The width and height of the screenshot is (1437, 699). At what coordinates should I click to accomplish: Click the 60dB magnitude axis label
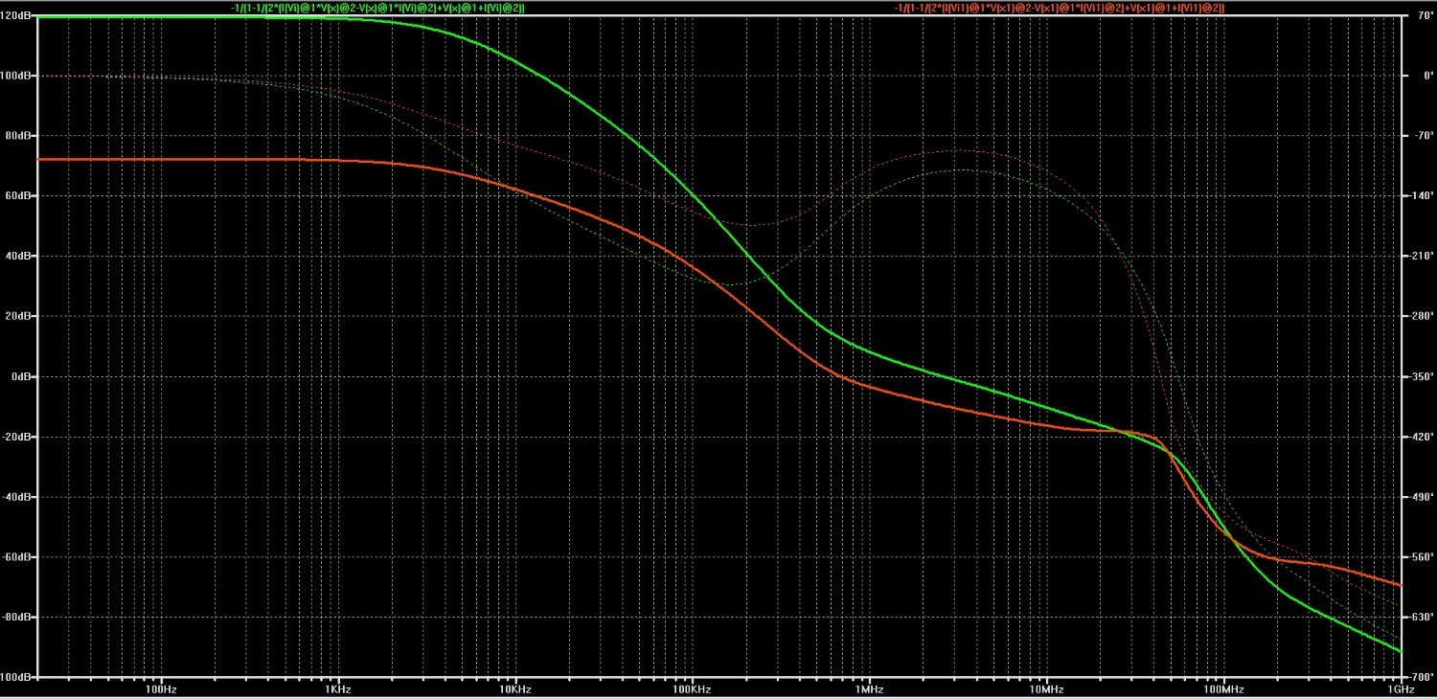click(20, 196)
